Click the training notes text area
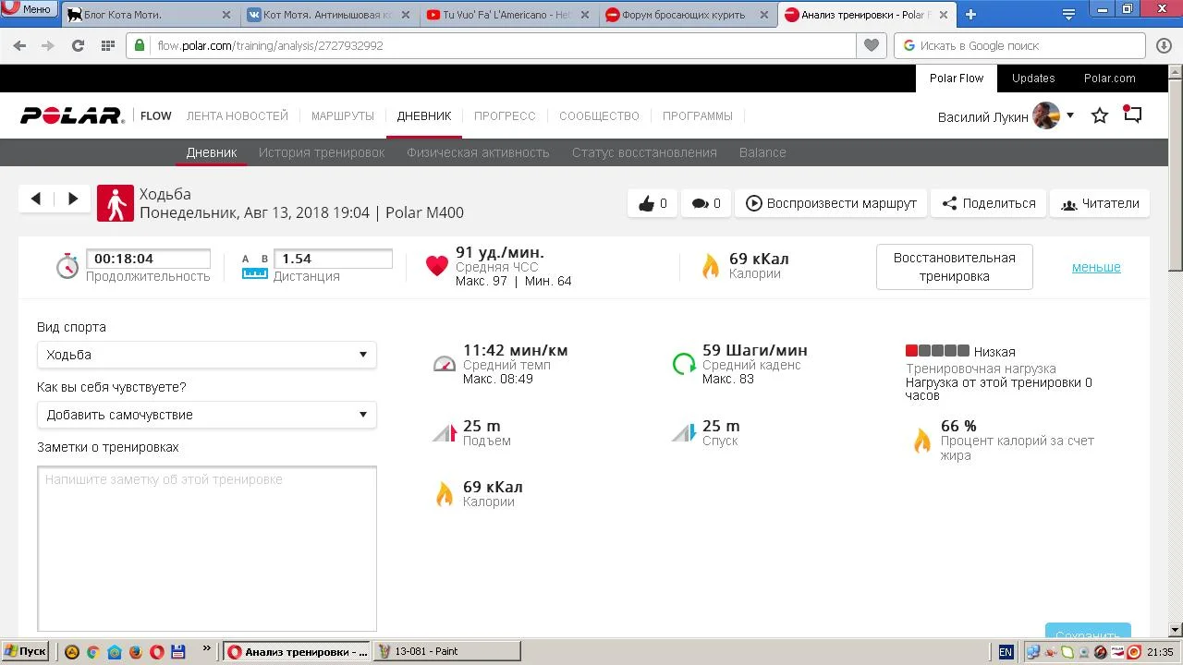Screen dimensions: 1183x665 [x=206, y=548]
